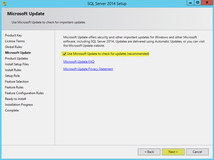214x160 pixels.
Task: Select Installation Progress step in sidebar
Action: (x=19, y=105)
